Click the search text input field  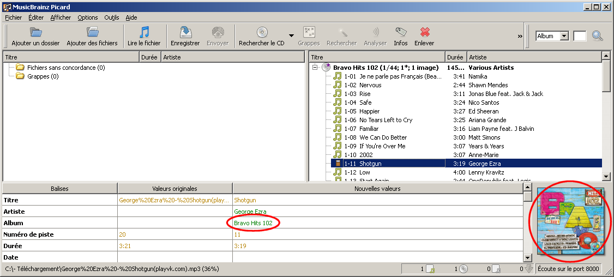[x=580, y=35]
